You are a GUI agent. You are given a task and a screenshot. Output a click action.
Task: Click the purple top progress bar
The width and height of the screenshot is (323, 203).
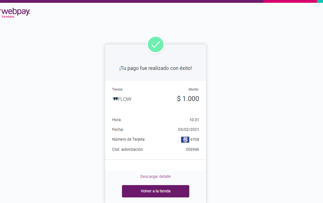[x=132, y=1]
